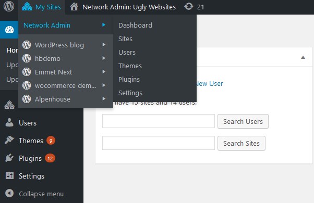The image size is (314, 203).
Task: Open Network Admin: Ugly Websites title link
Action: [129, 7]
